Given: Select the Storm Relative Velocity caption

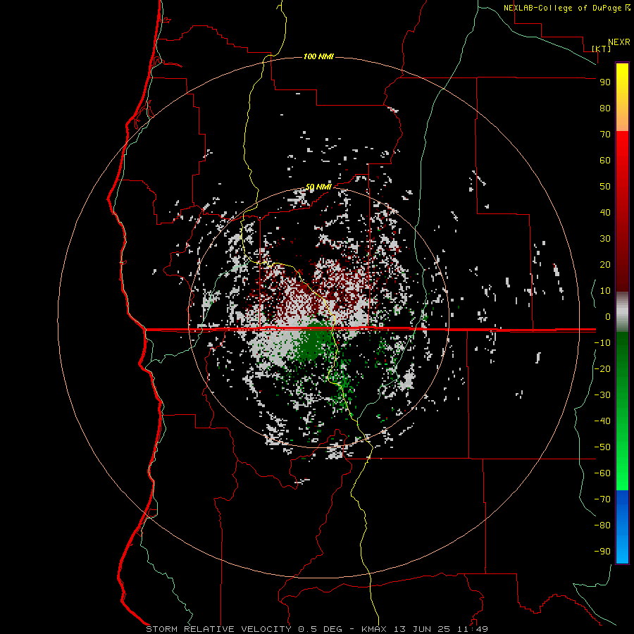Looking at the screenshot, I should 317,629.
